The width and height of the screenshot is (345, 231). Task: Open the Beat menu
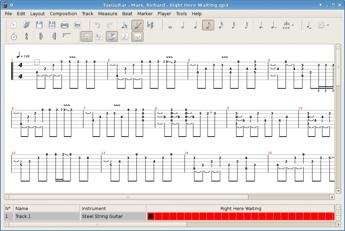tap(127, 14)
